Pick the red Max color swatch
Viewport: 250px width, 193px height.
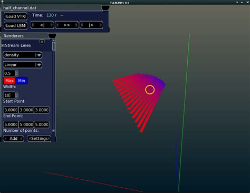pos(9,81)
